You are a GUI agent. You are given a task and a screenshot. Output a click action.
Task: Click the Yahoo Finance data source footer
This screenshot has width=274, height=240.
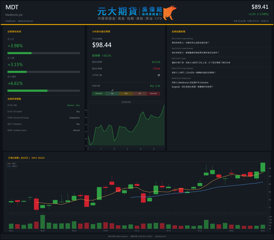click(118, 236)
